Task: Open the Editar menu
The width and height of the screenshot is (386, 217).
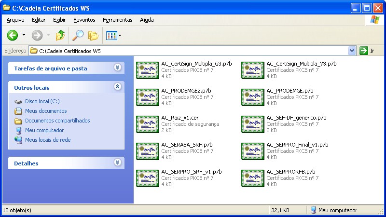Action: [x=39, y=20]
